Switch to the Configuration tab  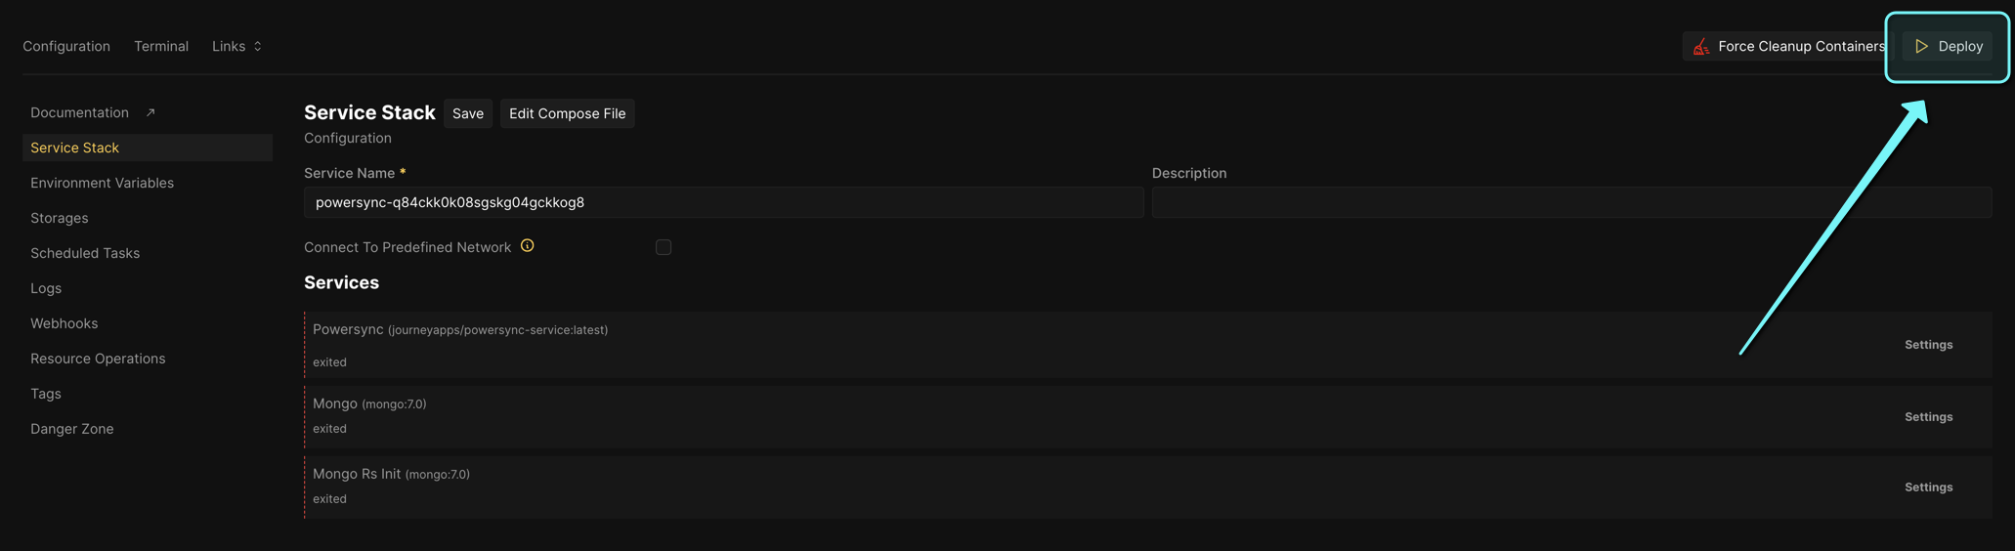click(66, 46)
